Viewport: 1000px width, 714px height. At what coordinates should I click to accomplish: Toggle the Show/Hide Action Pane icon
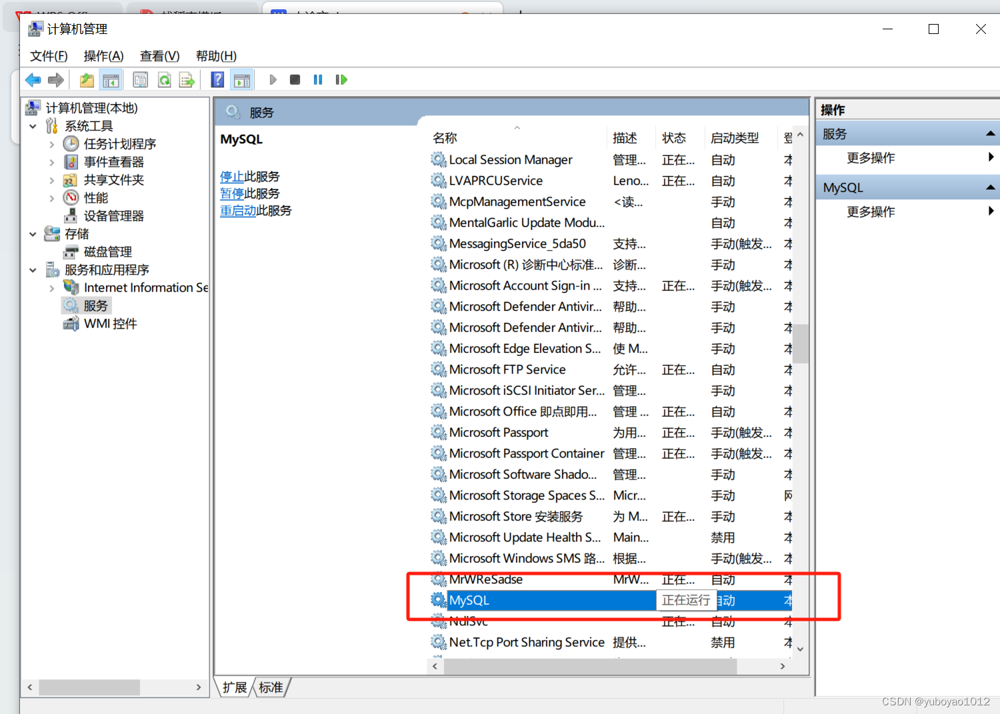coord(242,80)
